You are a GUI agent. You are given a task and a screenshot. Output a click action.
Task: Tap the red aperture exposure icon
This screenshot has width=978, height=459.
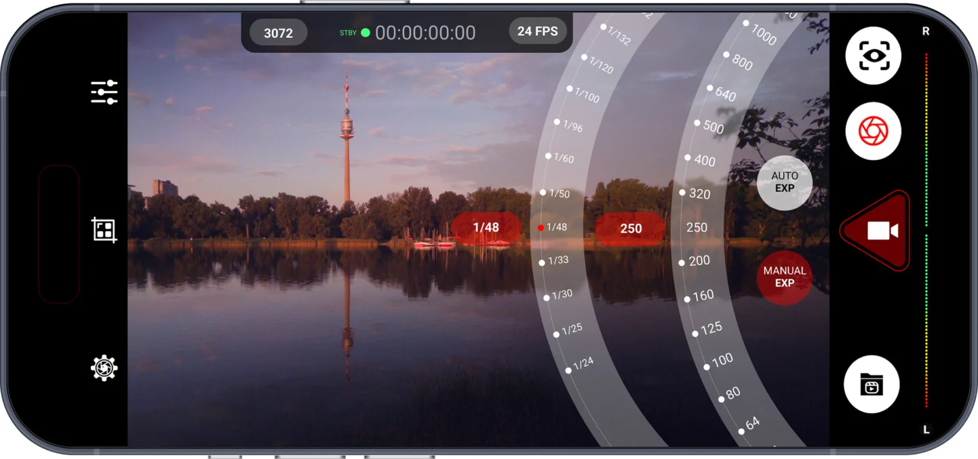click(x=873, y=131)
